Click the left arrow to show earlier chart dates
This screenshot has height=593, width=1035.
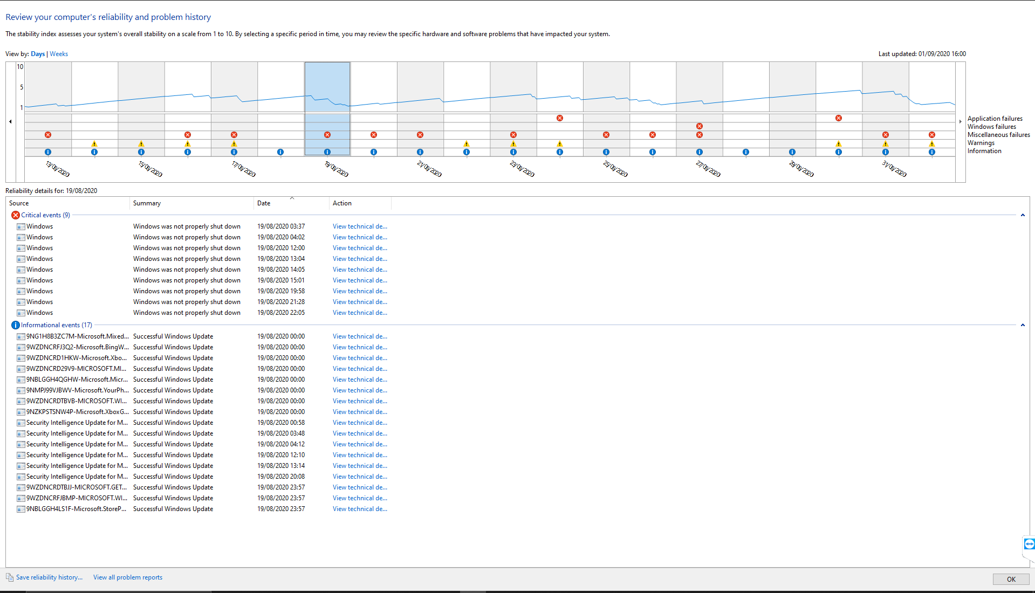(x=10, y=122)
